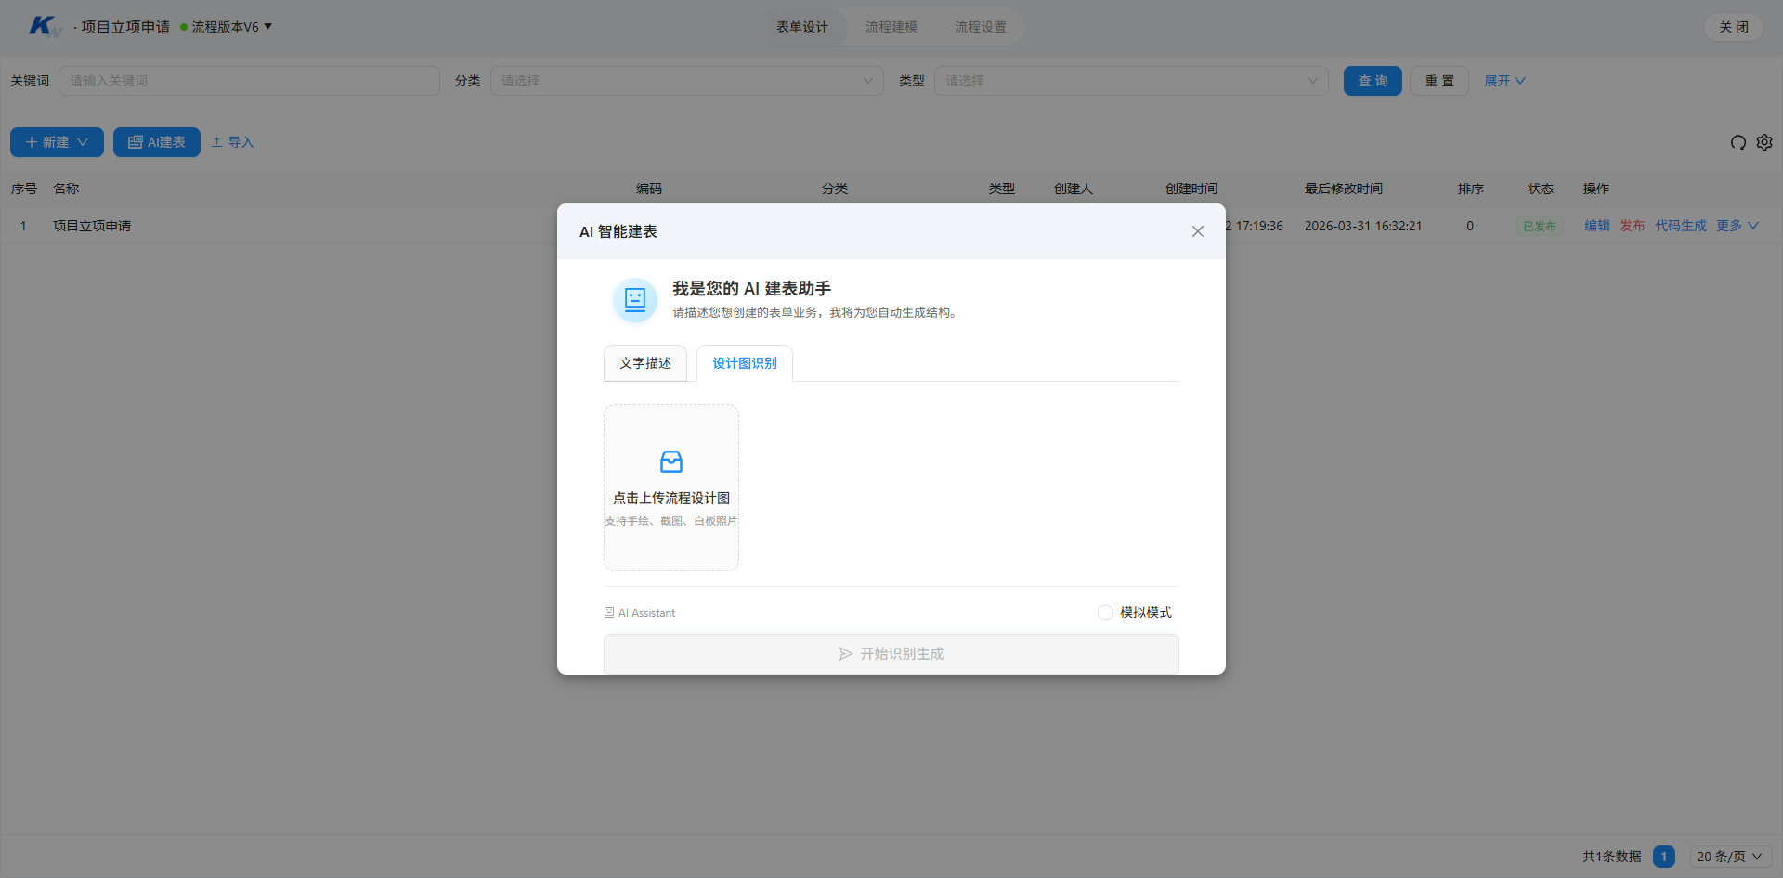
Task: Click the 排序 column header
Action: pos(1471,189)
